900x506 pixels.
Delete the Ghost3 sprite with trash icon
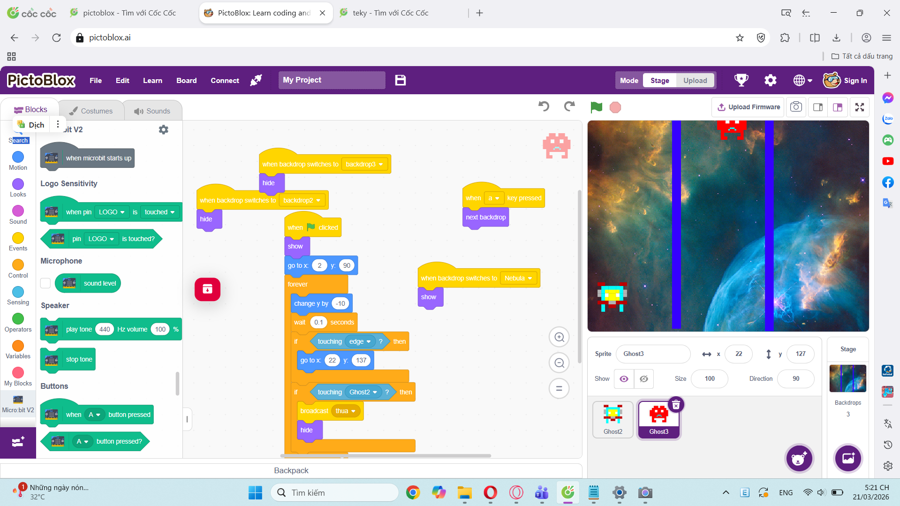click(x=676, y=405)
